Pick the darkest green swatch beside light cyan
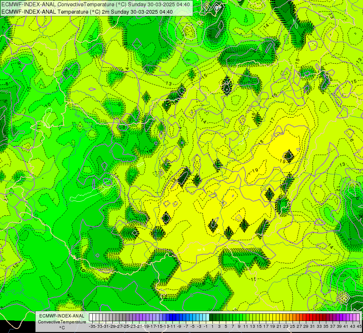 click(x=211, y=317)
